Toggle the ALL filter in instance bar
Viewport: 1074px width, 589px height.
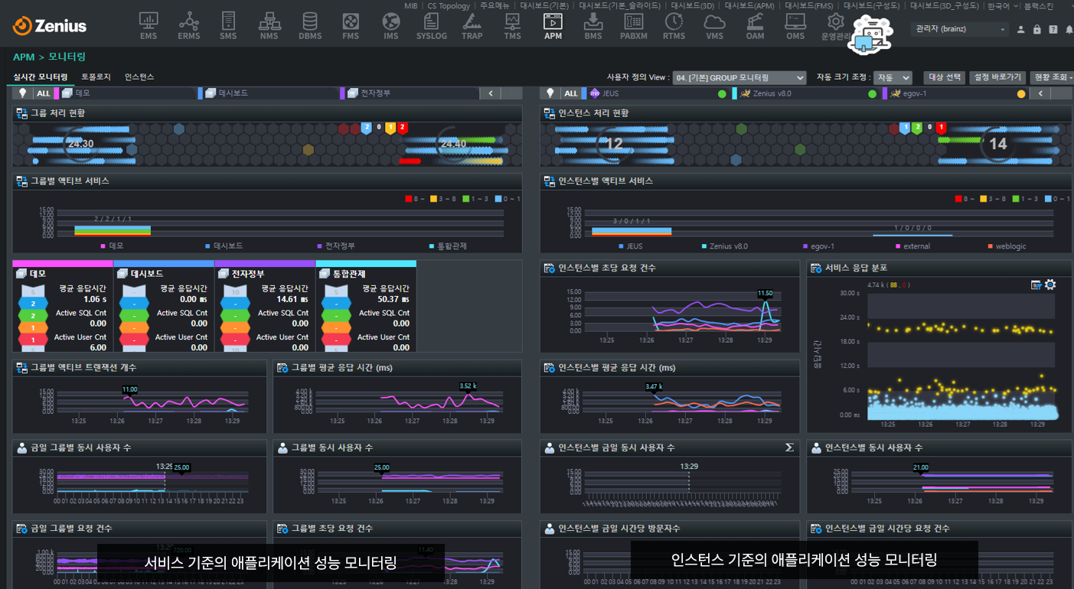pos(571,93)
